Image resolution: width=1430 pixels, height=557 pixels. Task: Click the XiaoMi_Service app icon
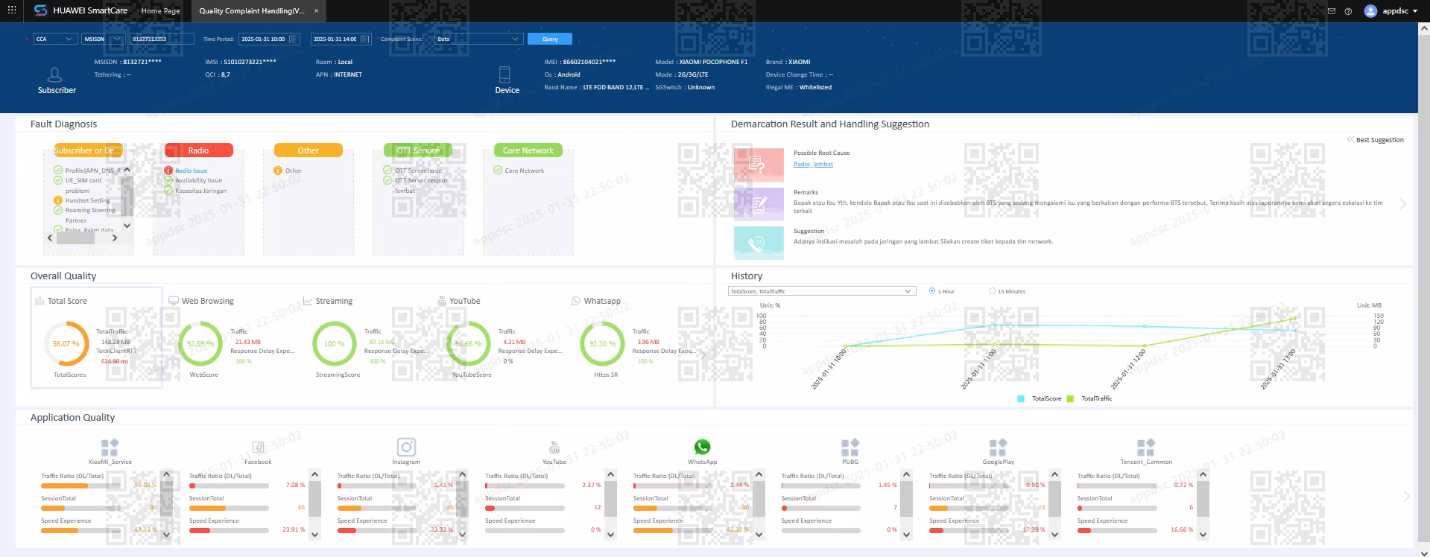click(110, 448)
